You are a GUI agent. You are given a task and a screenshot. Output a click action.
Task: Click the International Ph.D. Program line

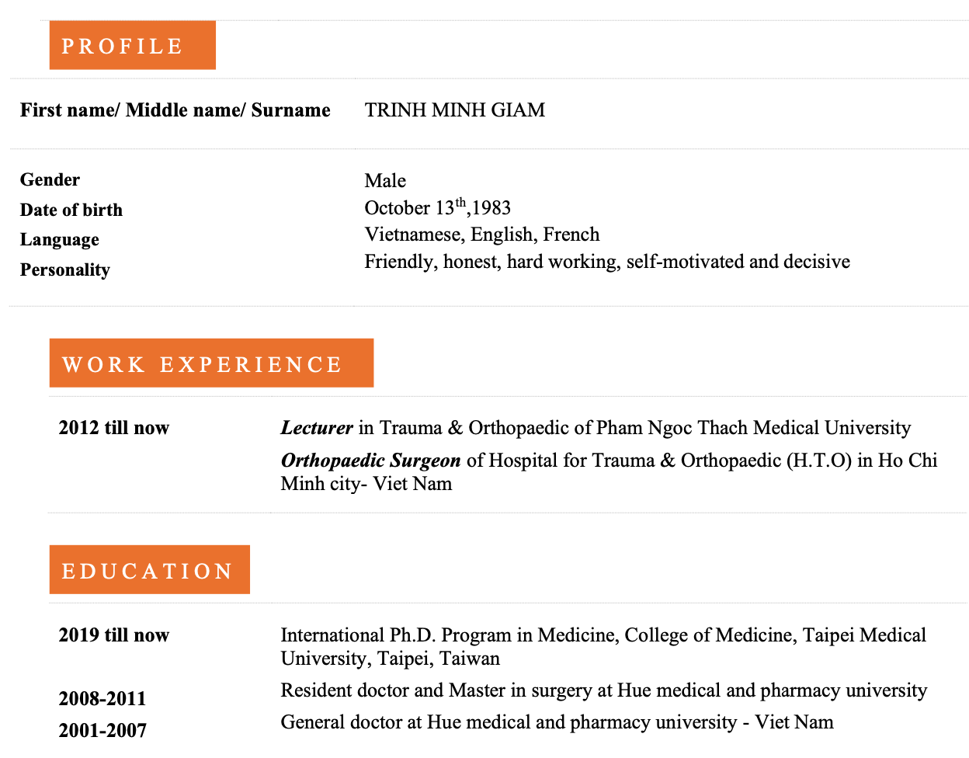[603, 647]
